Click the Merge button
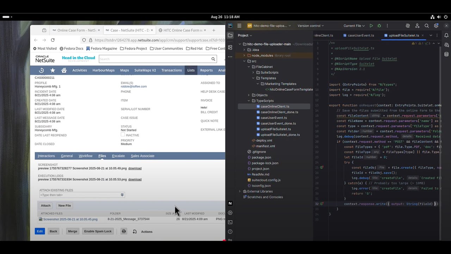Viewport: 451px width, 254px height. point(73,231)
